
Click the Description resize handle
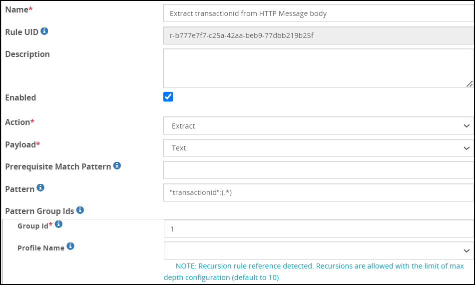(469, 84)
